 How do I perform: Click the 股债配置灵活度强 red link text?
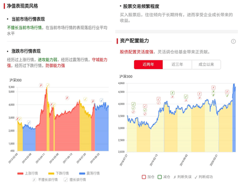pyautogui.click(x=136, y=52)
